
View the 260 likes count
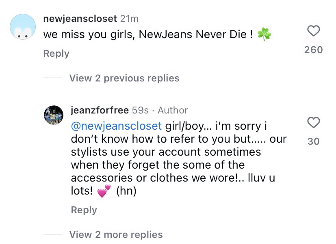(x=313, y=50)
